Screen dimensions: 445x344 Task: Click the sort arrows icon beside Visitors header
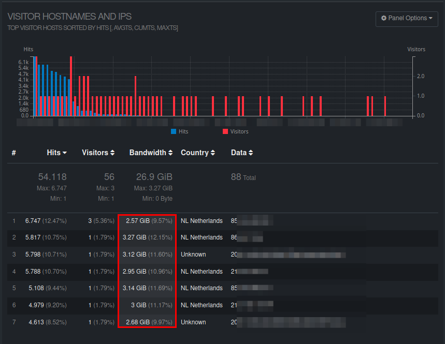click(111, 153)
